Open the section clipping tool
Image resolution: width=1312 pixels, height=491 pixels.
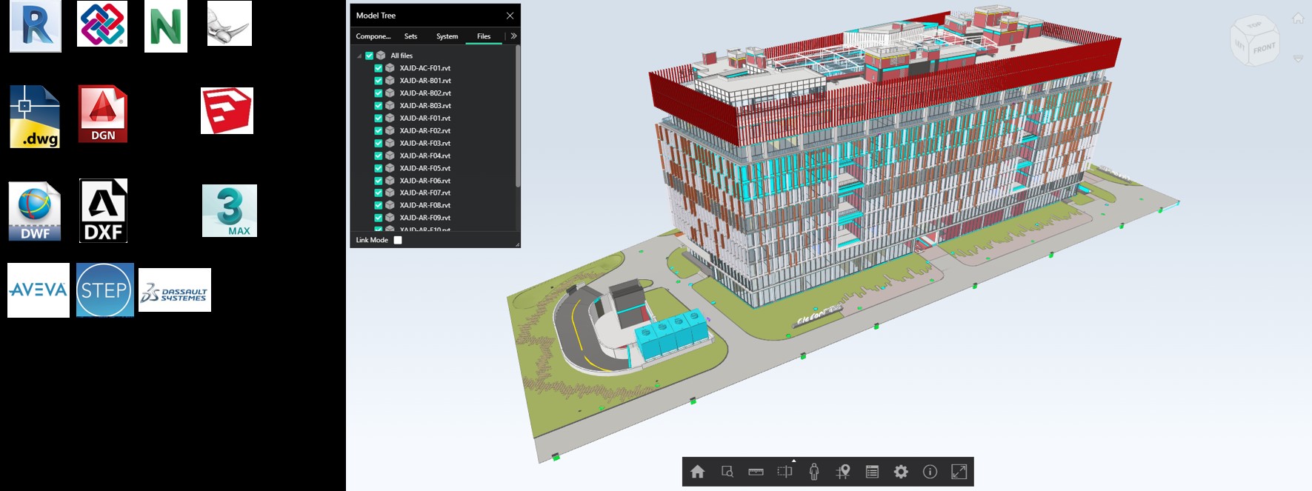click(x=785, y=472)
